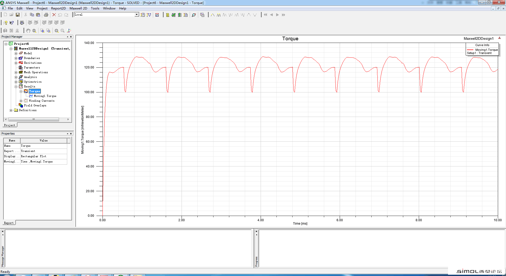
Task: Select Field Overlays tree item
Action: 35,106
